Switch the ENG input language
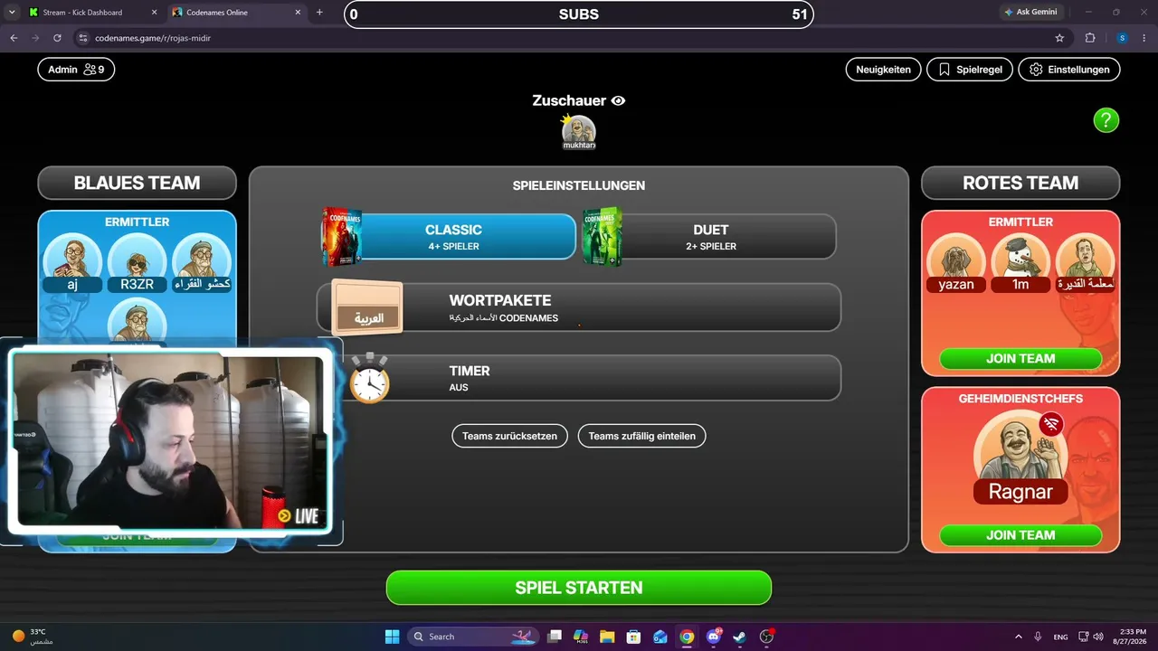This screenshot has width=1158, height=651. tap(1060, 637)
